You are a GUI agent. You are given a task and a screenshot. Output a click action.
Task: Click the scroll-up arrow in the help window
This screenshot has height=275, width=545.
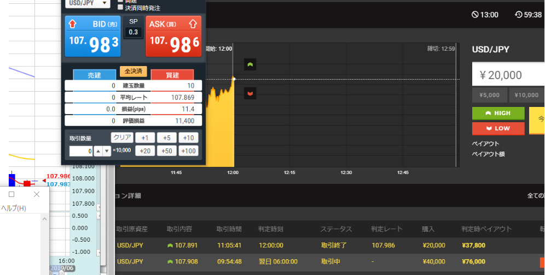[44, 219]
